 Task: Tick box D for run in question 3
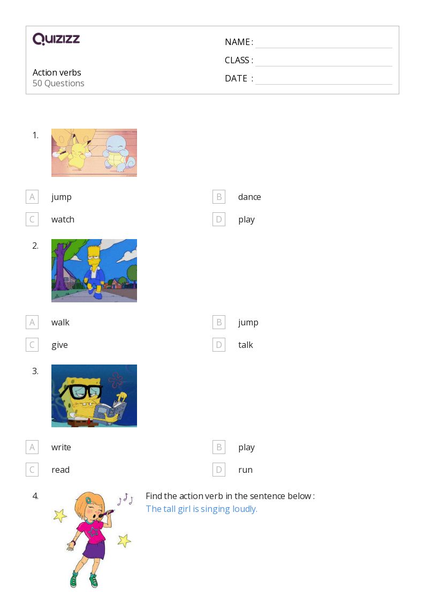219,470
